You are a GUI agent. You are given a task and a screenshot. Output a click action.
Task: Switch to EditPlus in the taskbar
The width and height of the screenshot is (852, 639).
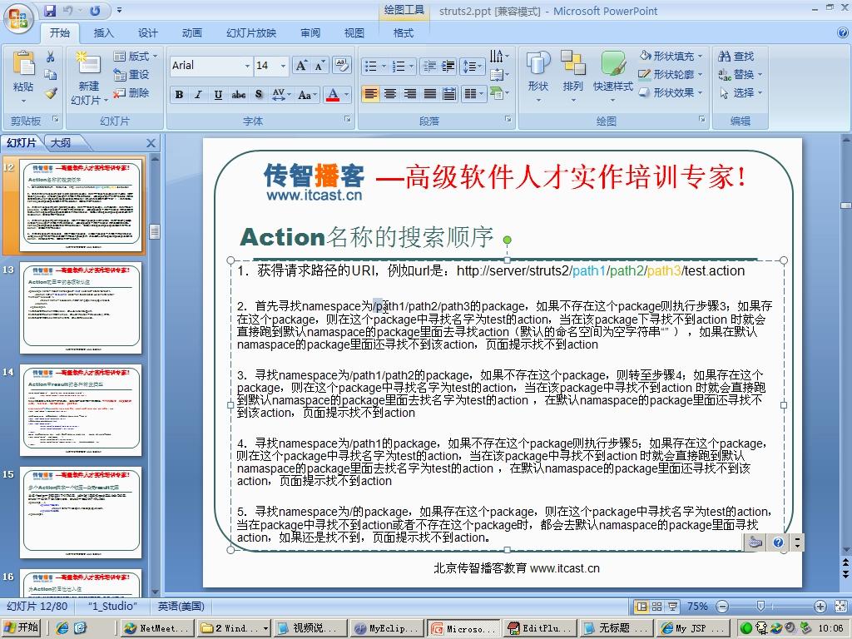539,628
